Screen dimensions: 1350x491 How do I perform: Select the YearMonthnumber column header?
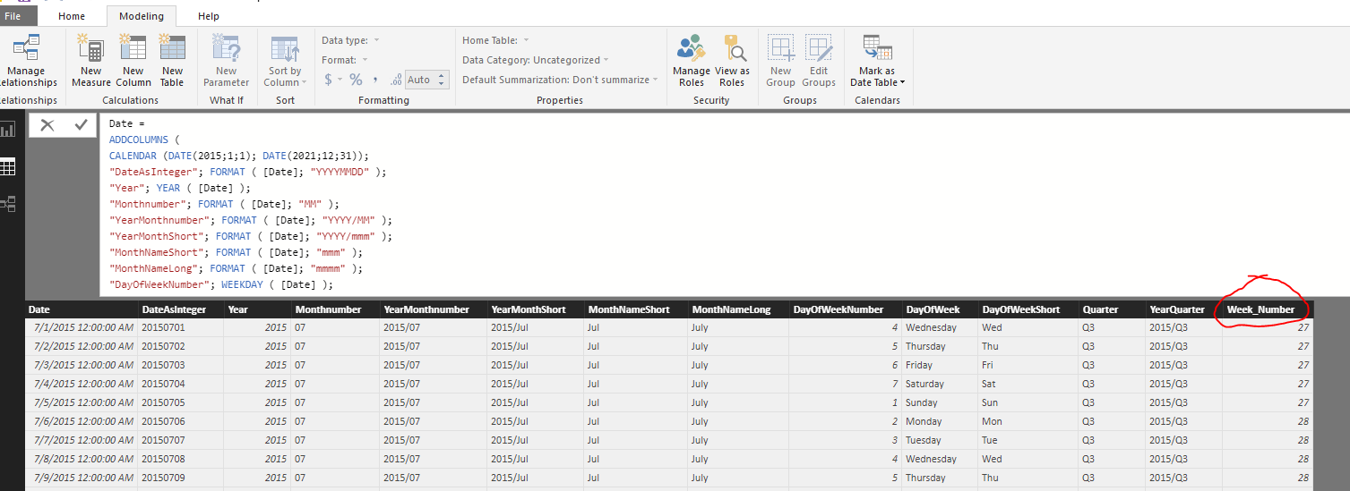433,309
